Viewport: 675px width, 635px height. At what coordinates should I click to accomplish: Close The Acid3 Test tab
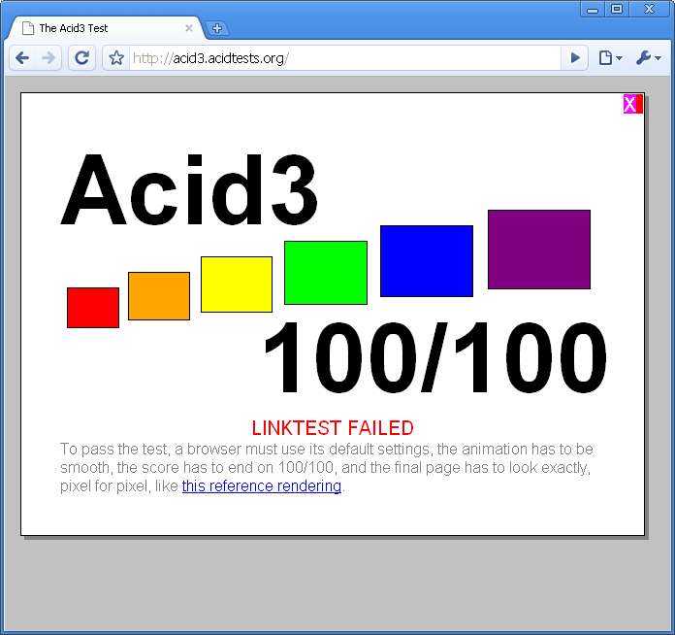click(188, 28)
